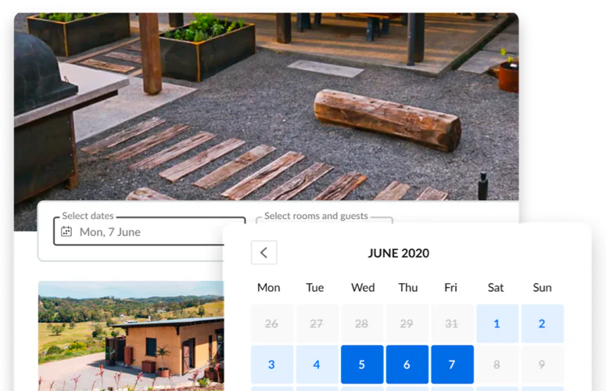Pick date 4 in the calendar

(x=317, y=364)
